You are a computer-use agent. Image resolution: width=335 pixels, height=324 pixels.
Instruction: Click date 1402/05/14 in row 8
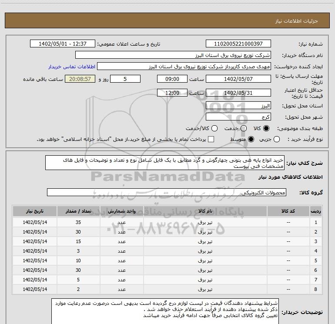pyautogui.click(x=35, y=289)
